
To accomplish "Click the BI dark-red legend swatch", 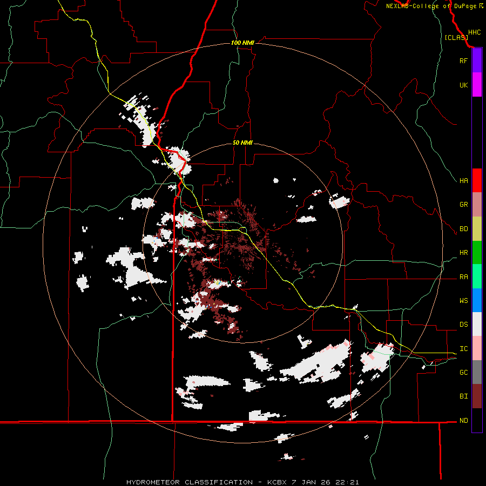I will (x=477, y=396).
